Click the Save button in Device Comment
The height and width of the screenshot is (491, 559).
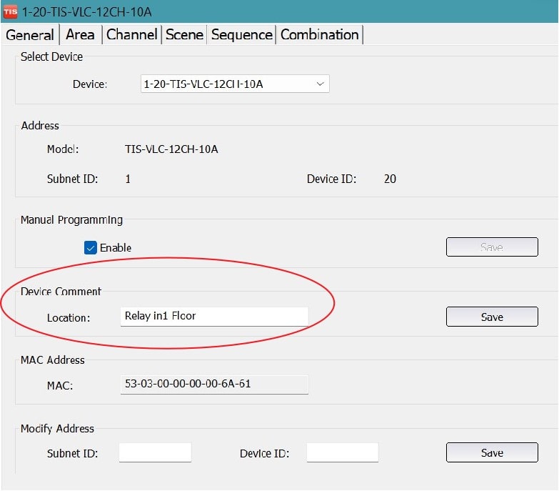coord(492,317)
